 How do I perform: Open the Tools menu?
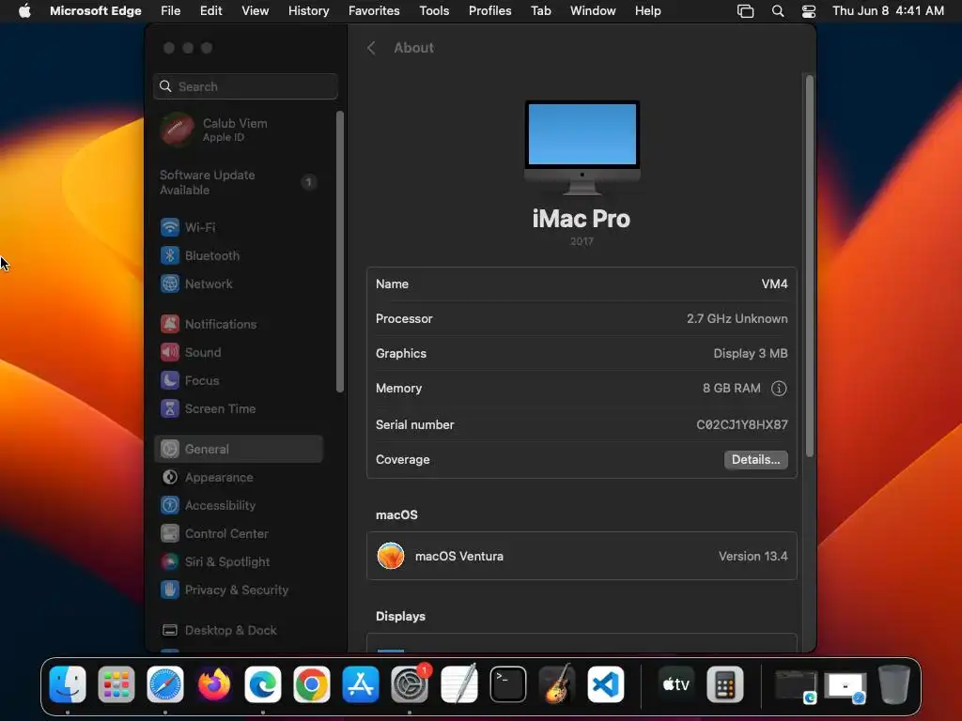pos(434,11)
